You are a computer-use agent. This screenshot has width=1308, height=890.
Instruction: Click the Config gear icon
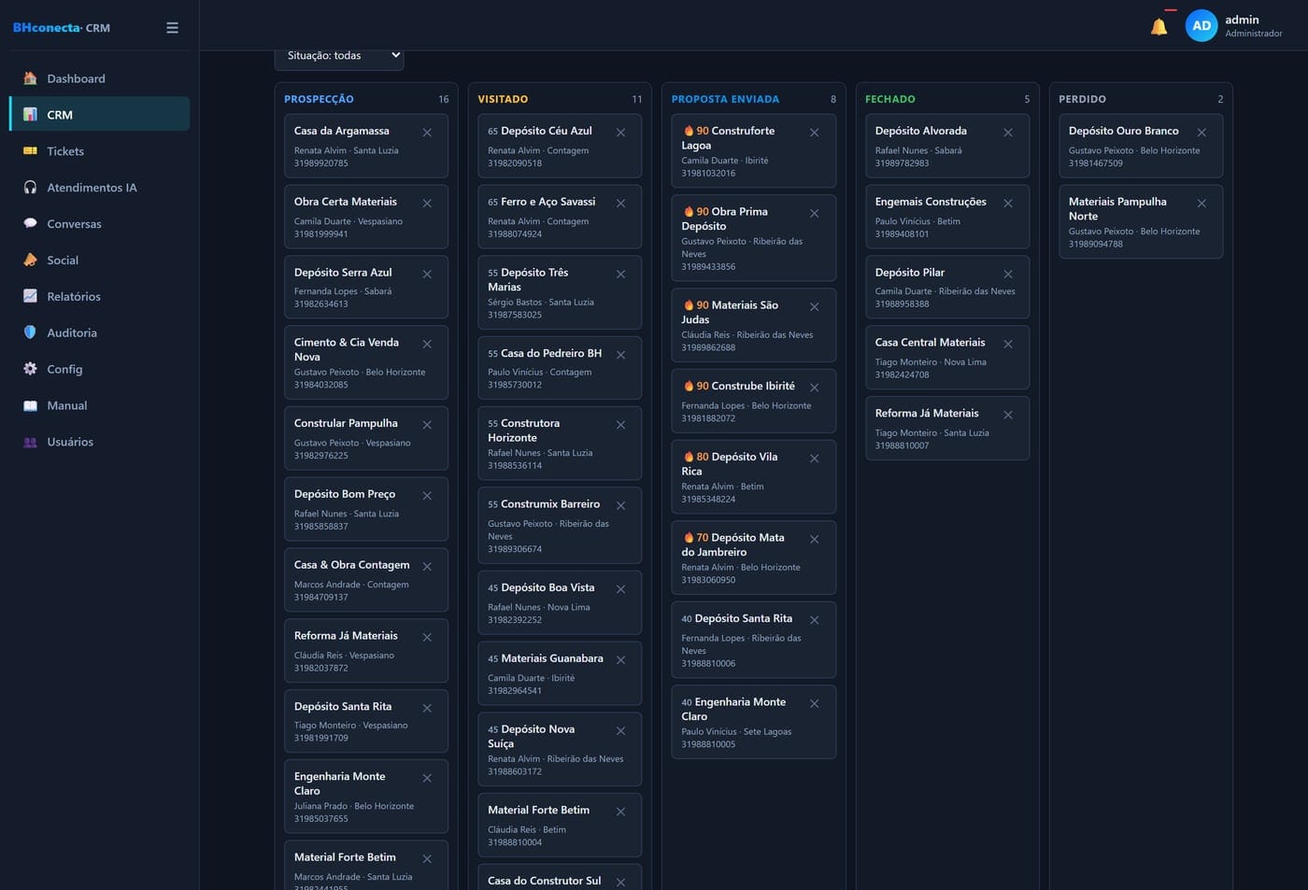(x=30, y=369)
